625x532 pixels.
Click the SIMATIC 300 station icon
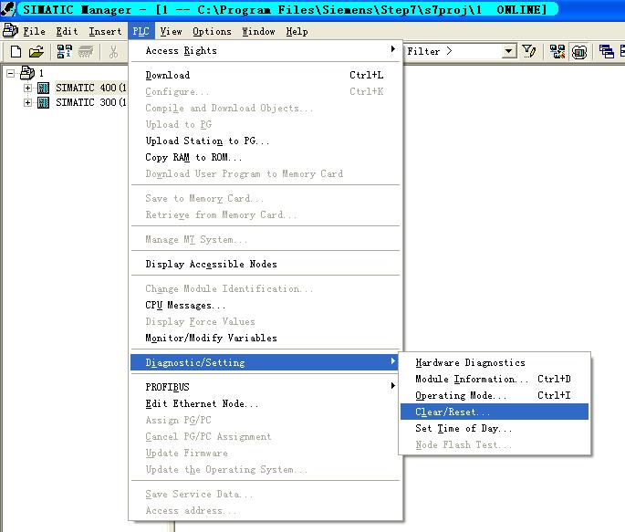43,102
